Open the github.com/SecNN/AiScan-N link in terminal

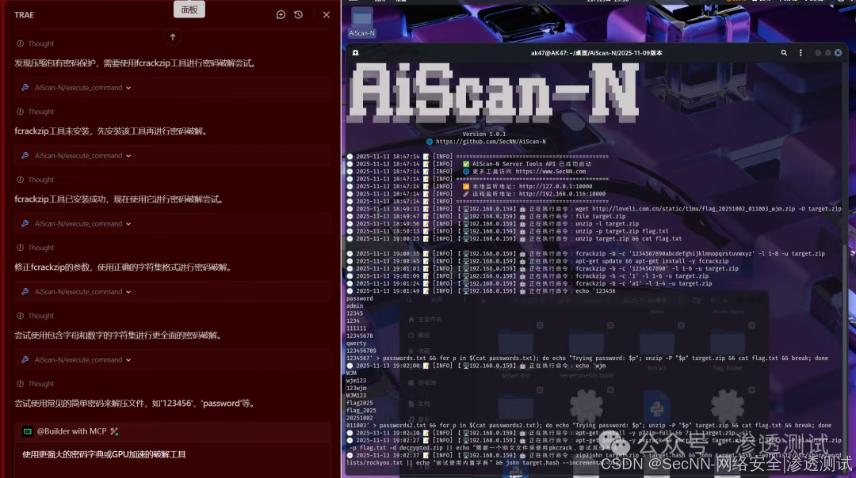491,142
